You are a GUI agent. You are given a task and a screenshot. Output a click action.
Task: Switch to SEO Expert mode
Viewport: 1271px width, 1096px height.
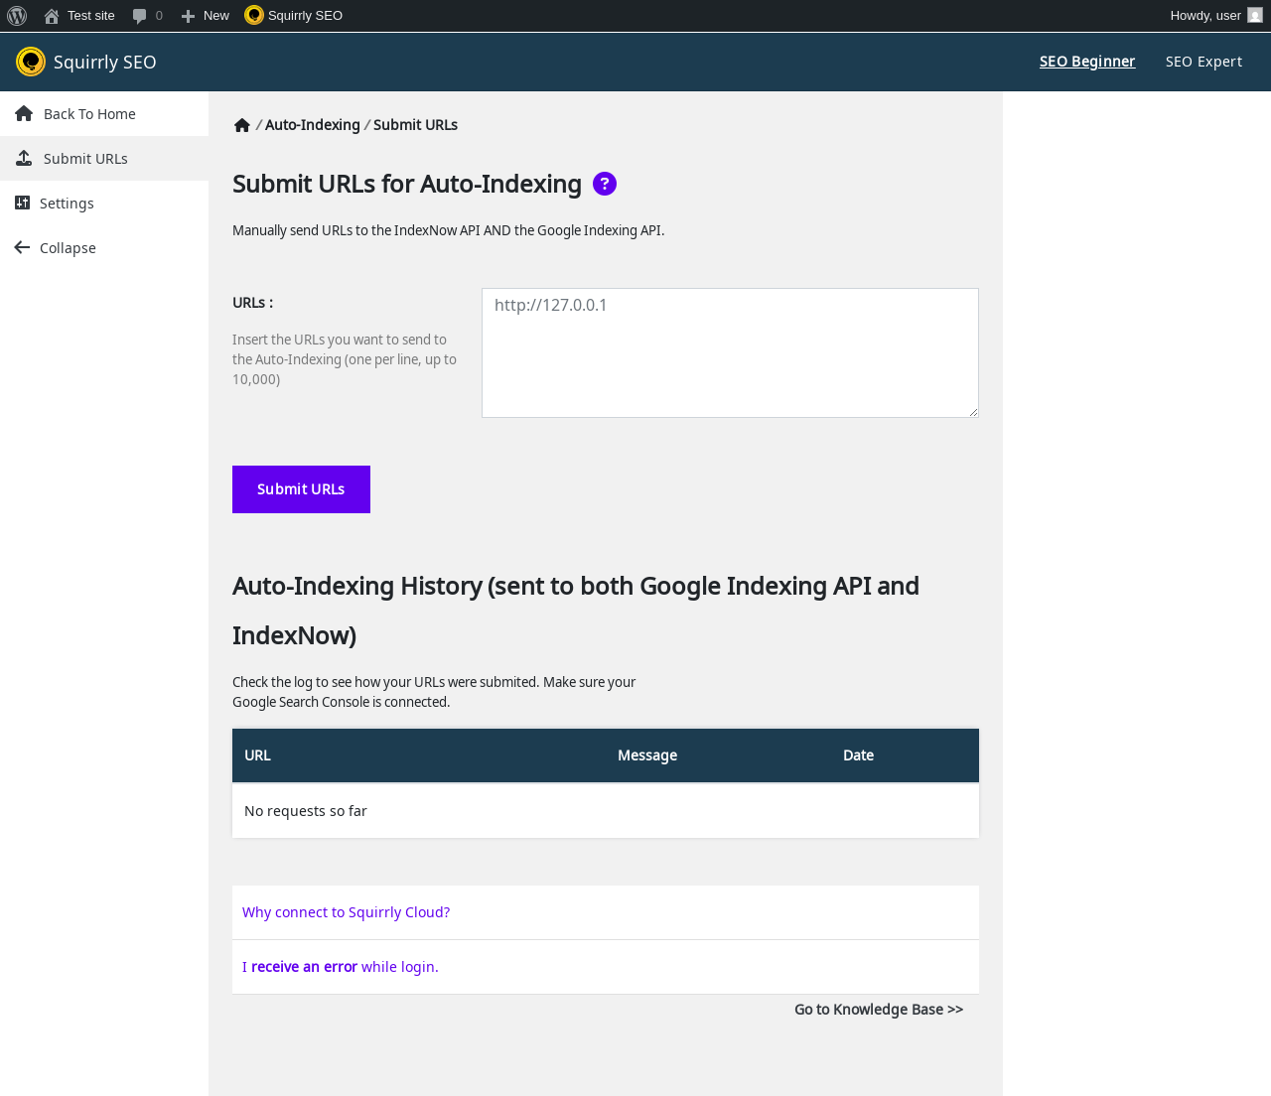[1203, 62]
